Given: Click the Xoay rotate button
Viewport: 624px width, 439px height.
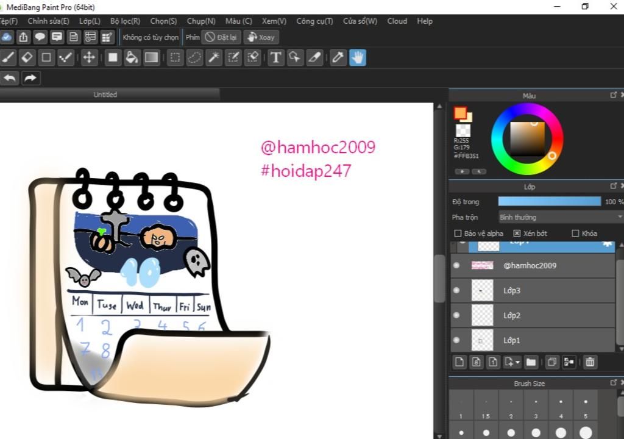Looking at the screenshot, I should coord(261,37).
